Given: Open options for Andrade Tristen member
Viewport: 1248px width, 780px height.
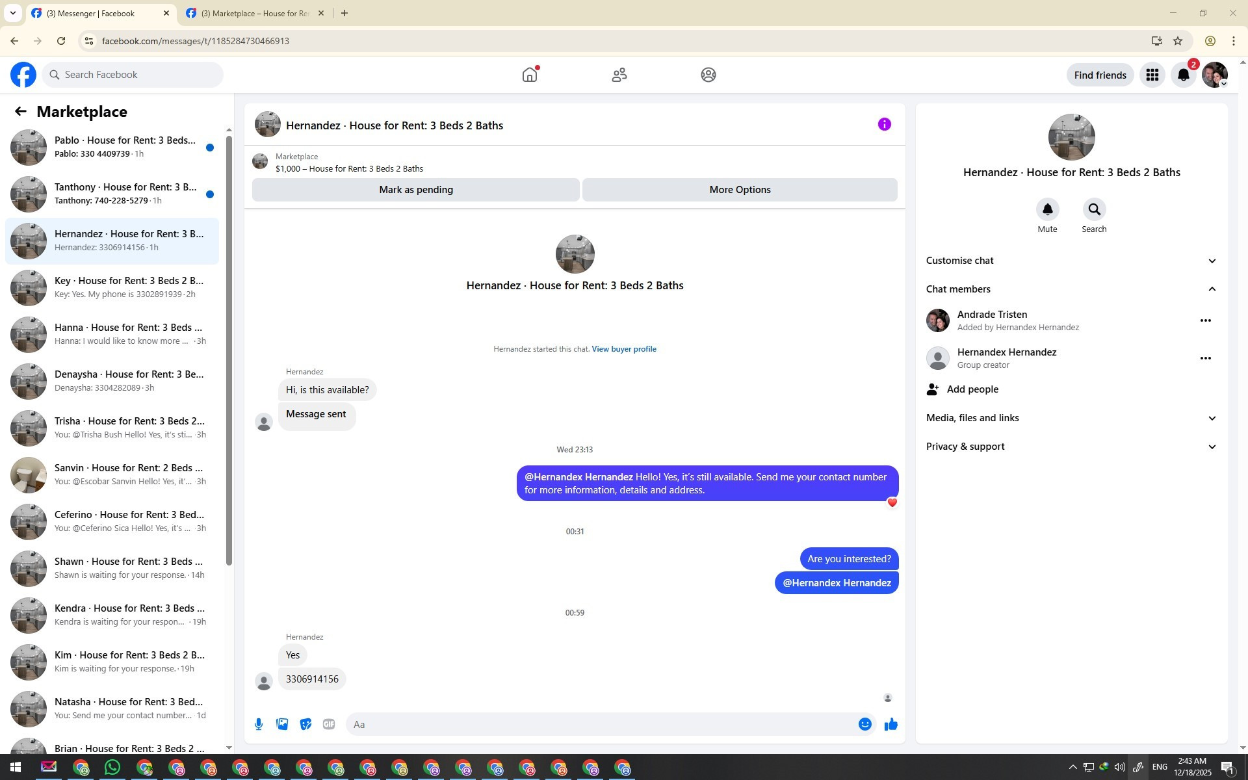Looking at the screenshot, I should click(x=1205, y=320).
